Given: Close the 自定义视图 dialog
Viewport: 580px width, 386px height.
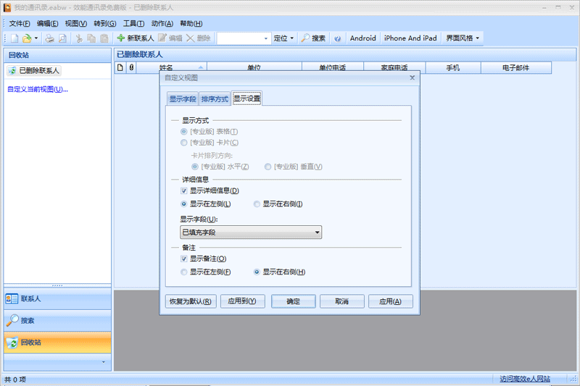Looking at the screenshot, I should 413,78.
